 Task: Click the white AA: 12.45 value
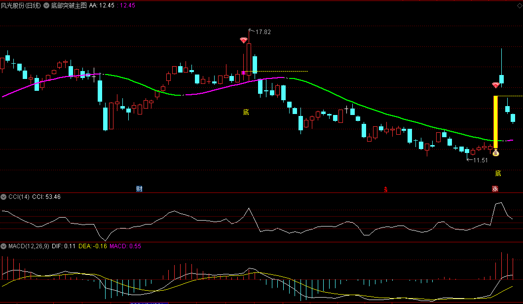102,5
